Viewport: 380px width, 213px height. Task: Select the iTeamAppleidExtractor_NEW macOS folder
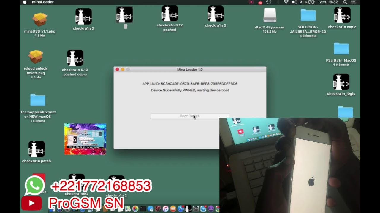click(x=38, y=100)
